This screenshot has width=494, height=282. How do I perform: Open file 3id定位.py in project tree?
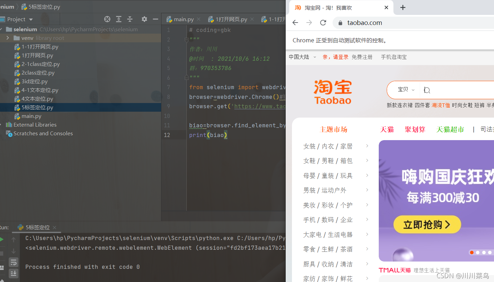point(34,82)
